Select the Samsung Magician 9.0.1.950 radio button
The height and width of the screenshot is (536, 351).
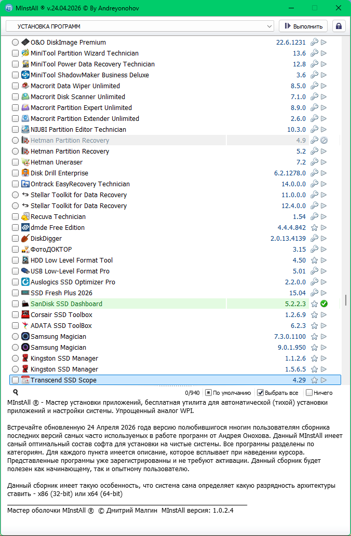click(x=15, y=348)
